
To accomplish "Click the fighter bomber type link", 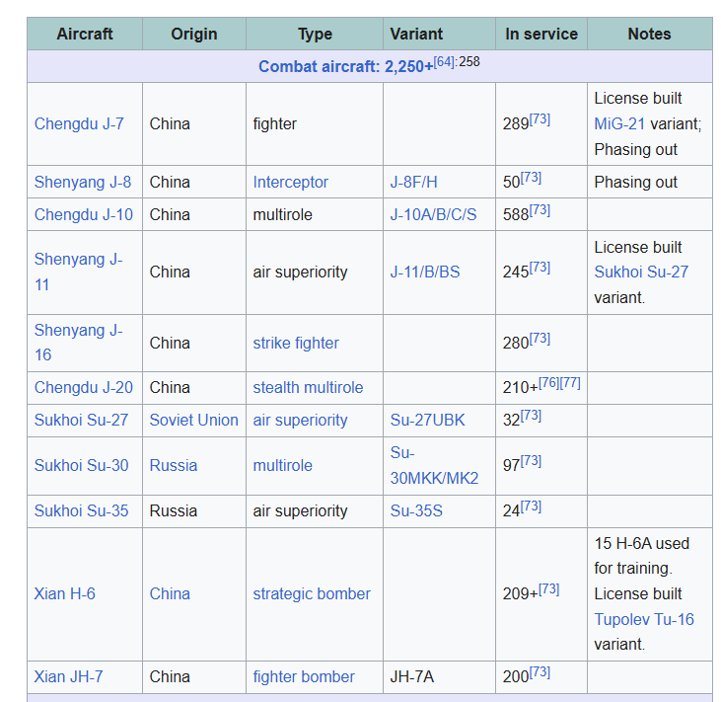I will click(303, 676).
